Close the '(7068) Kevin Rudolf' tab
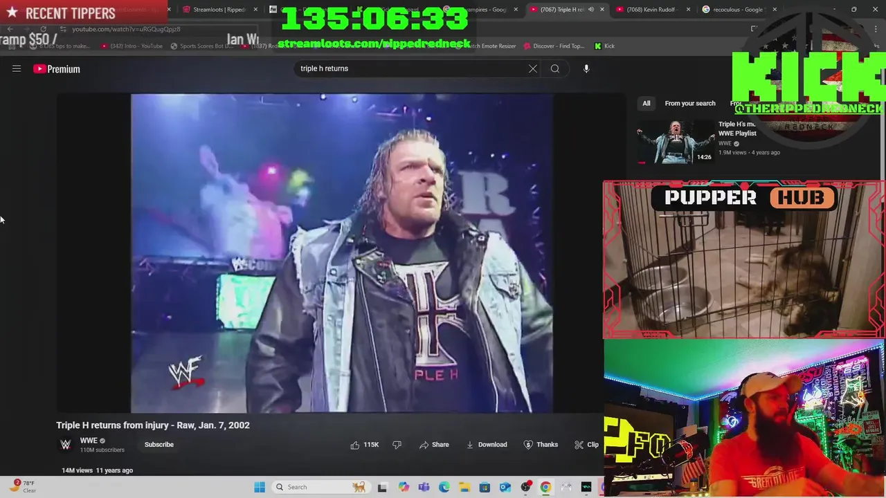The image size is (886, 498). (x=689, y=10)
